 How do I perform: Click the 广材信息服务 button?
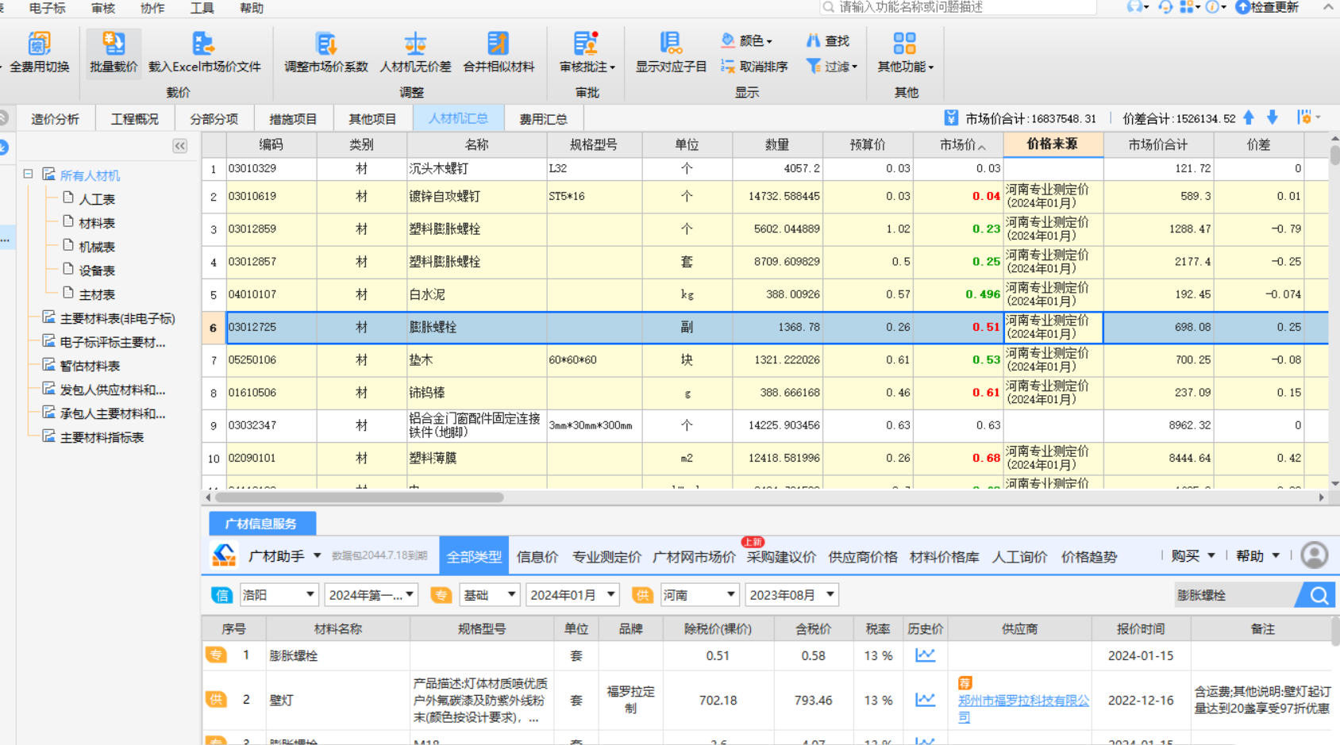(x=262, y=524)
